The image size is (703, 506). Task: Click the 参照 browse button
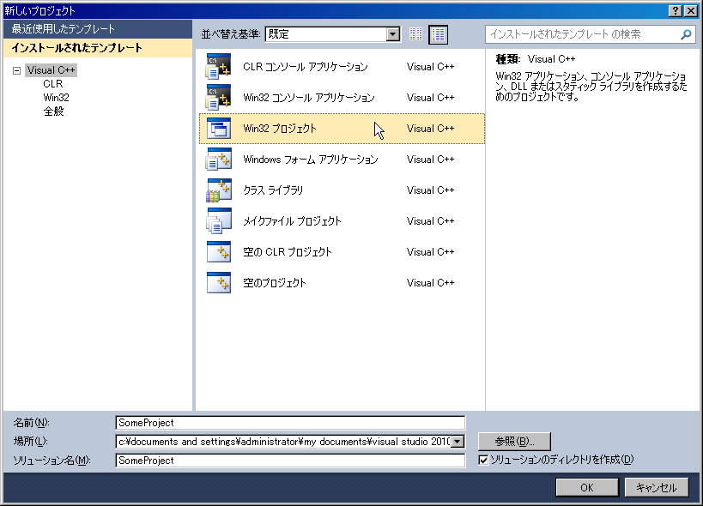pyautogui.click(x=513, y=441)
